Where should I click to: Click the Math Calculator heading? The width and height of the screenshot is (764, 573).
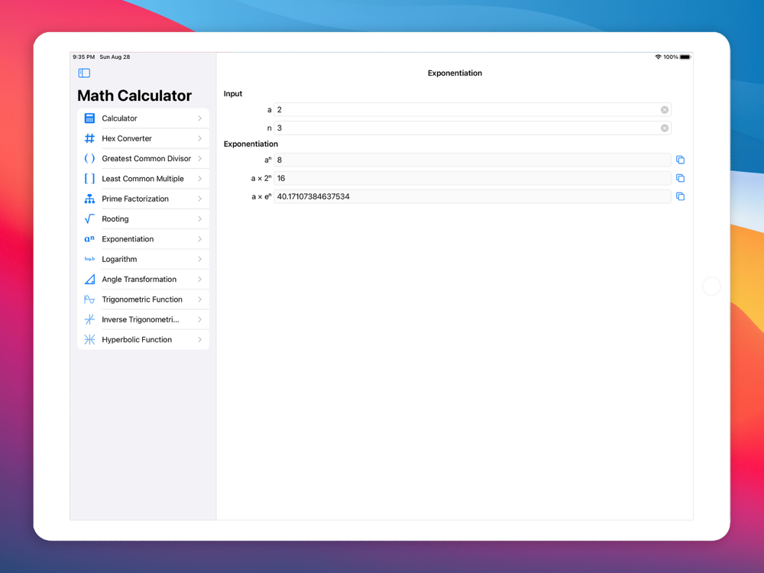(x=134, y=95)
